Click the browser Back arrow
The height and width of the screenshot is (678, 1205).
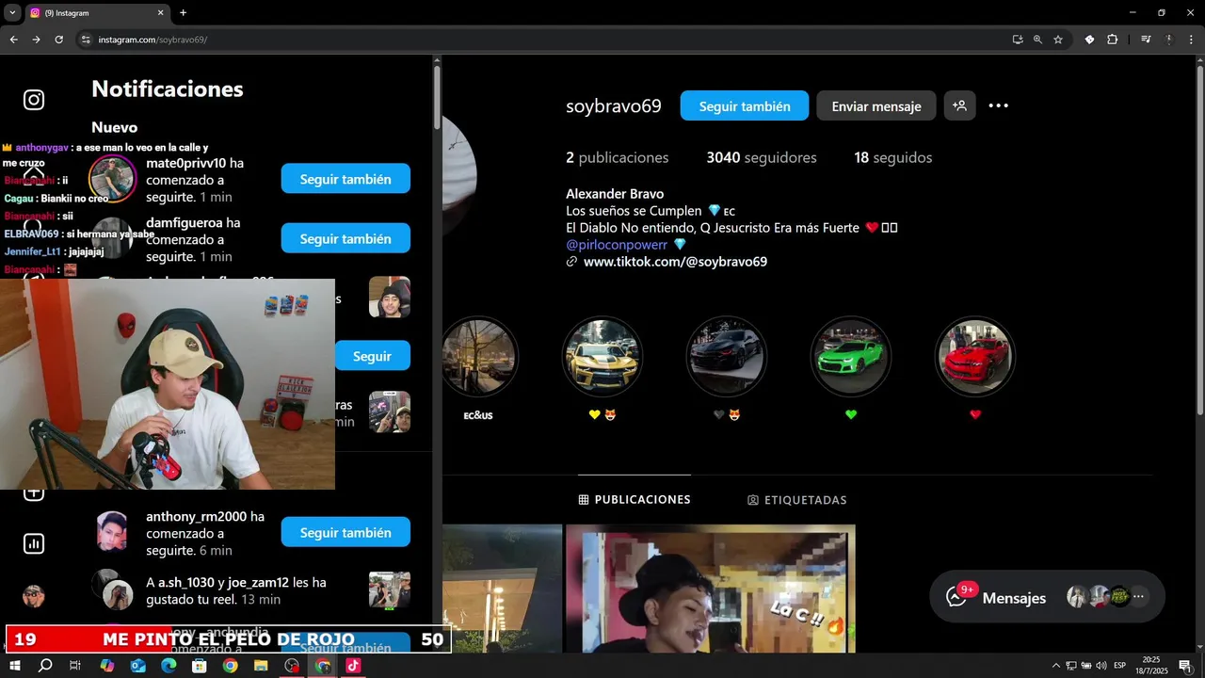coord(13,40)
